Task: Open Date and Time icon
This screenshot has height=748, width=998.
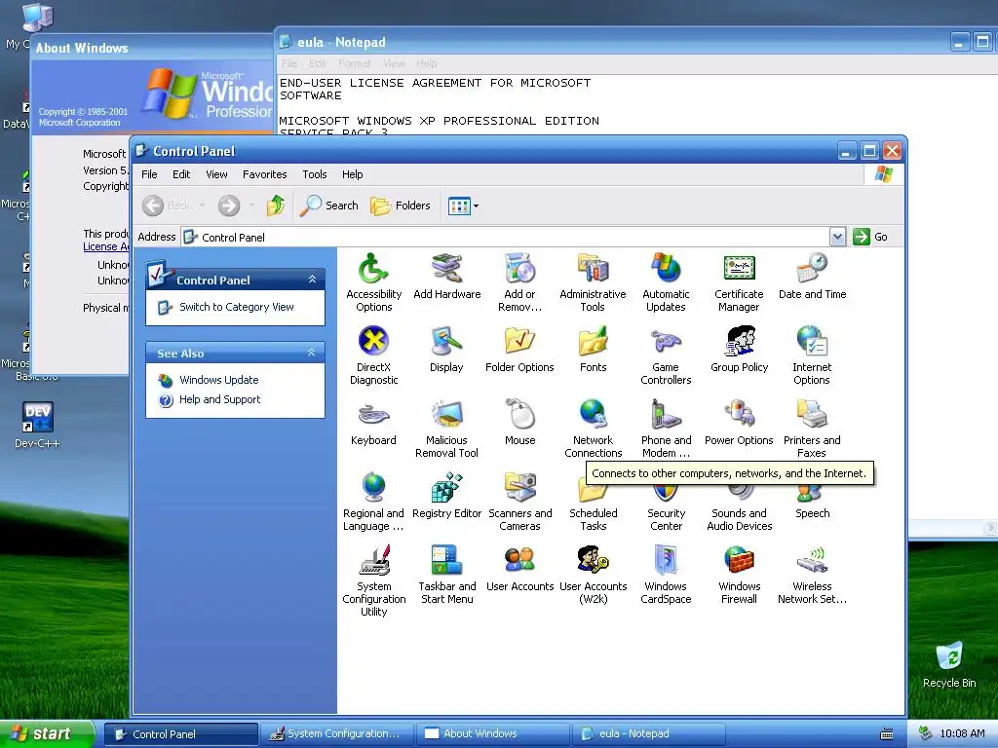Action: 812,269
